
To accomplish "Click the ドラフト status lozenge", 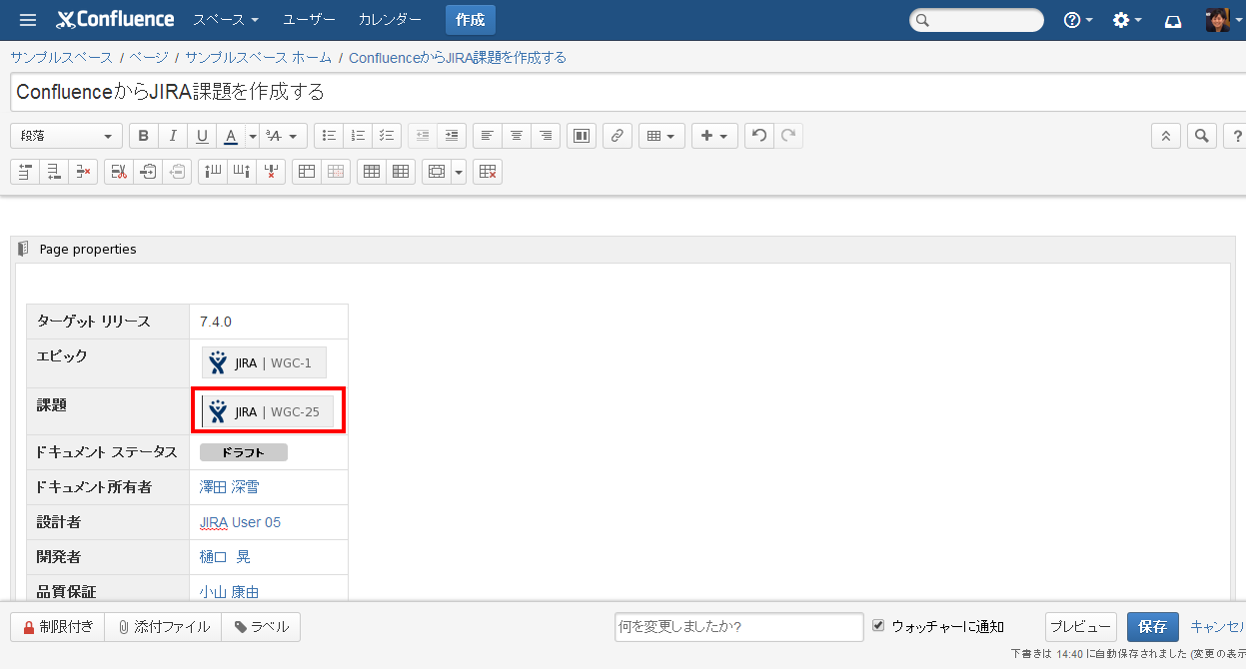I will [244, 452].
